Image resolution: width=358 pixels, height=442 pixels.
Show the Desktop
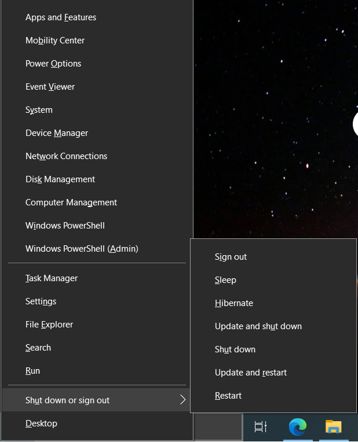point(97,423)
